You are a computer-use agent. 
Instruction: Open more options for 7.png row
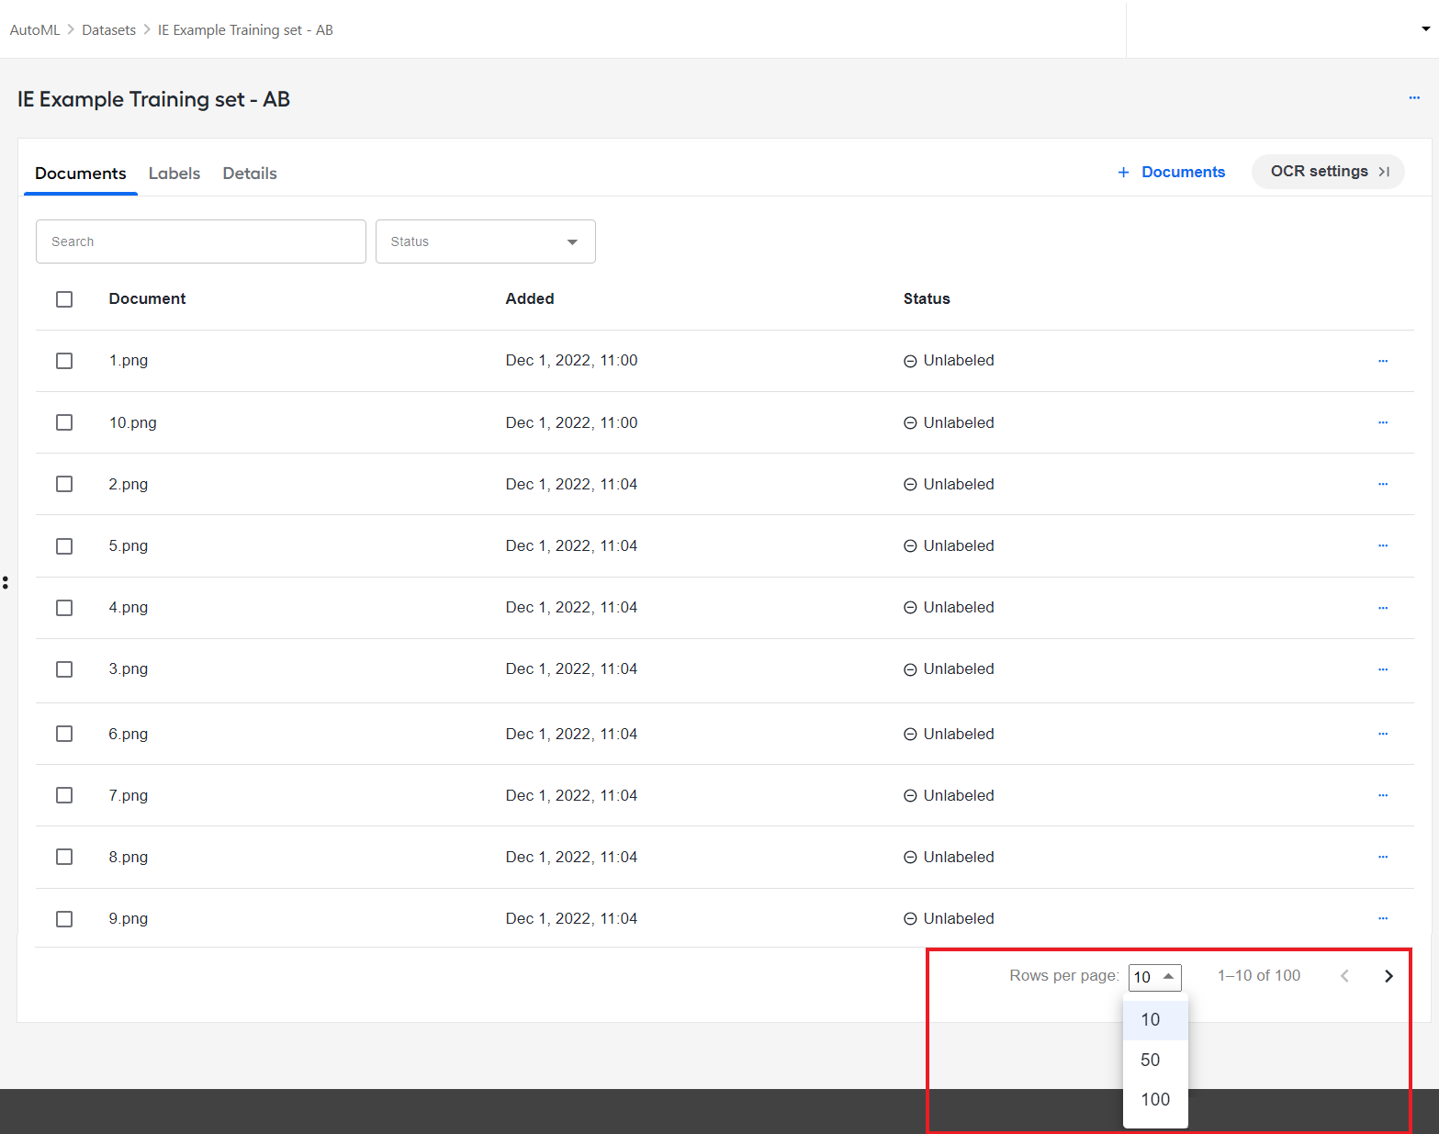point(1383,795)
